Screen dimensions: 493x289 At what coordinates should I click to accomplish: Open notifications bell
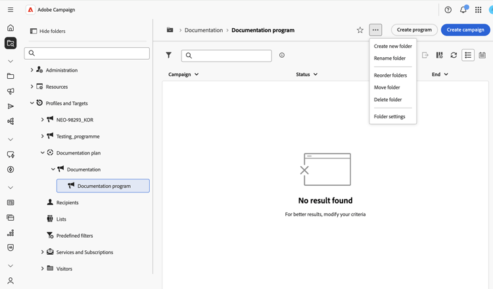click(x=463, y=10)
